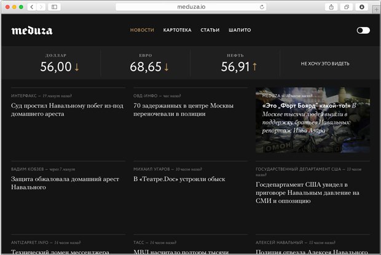The width and height of the screenshot is (381, 255).
Task: Open article Госдепартамент США увидел в приговоре
Action: tap(307, 192)
